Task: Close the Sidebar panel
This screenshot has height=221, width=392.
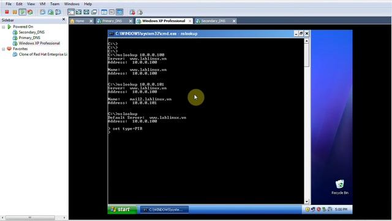Action: (64, 19)
